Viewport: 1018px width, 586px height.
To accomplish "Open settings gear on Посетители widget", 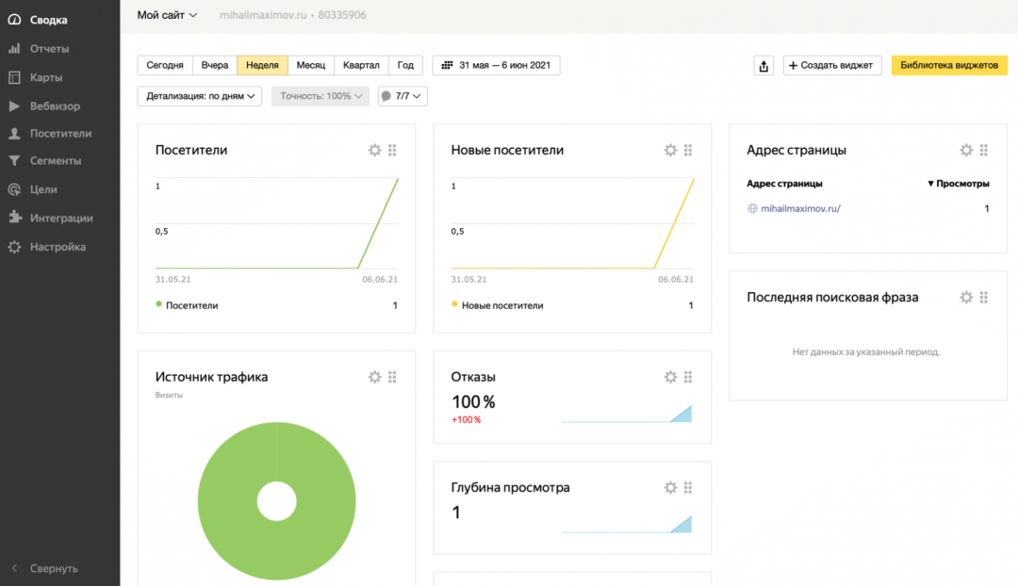I will (x=374, y=150).
